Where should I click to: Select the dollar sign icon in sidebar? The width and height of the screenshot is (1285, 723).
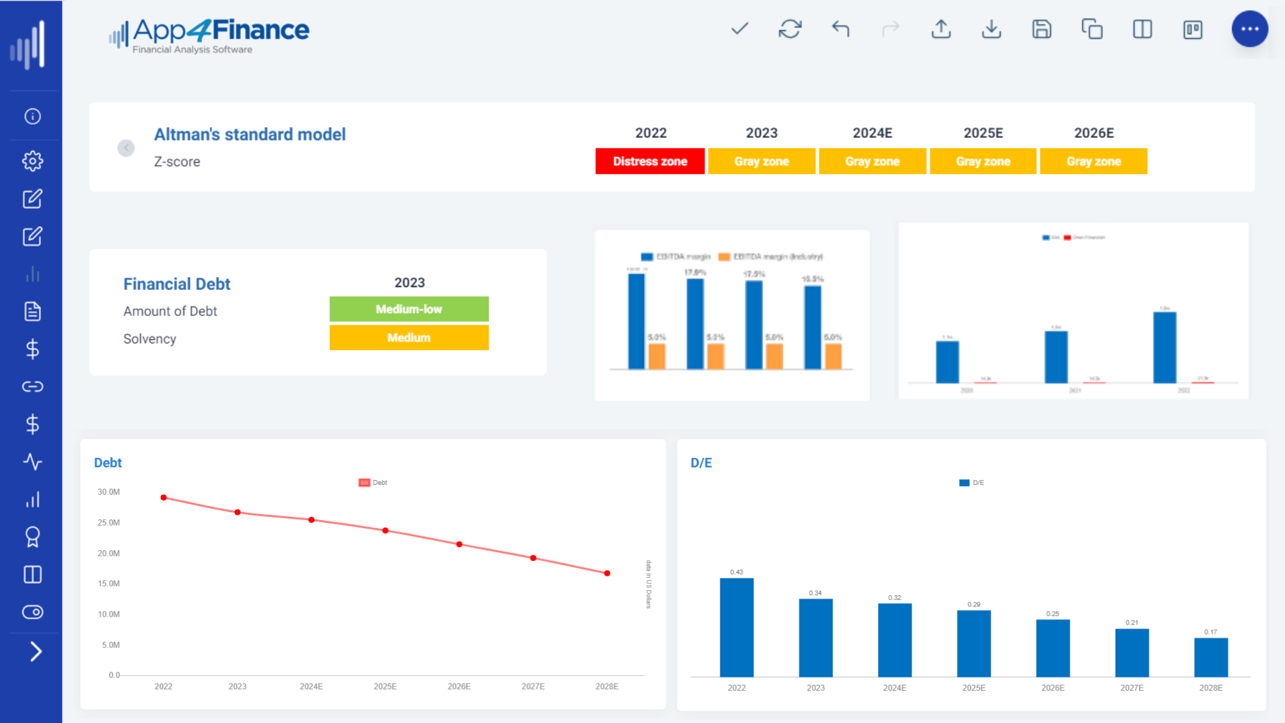(x=32, y=349)
